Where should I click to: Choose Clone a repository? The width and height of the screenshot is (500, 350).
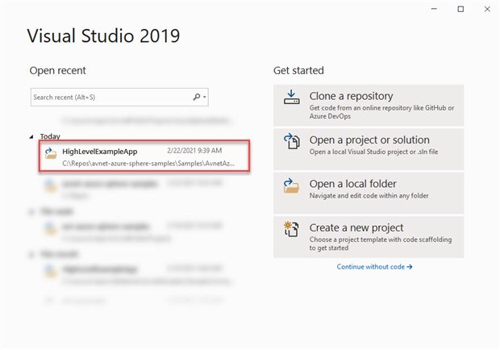pos(369,103)
